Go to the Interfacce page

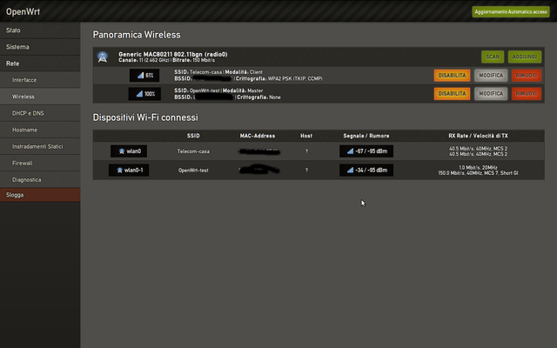point(40,80)
